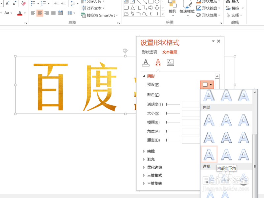Open the font group dialog launcher

tap(26, 23)
